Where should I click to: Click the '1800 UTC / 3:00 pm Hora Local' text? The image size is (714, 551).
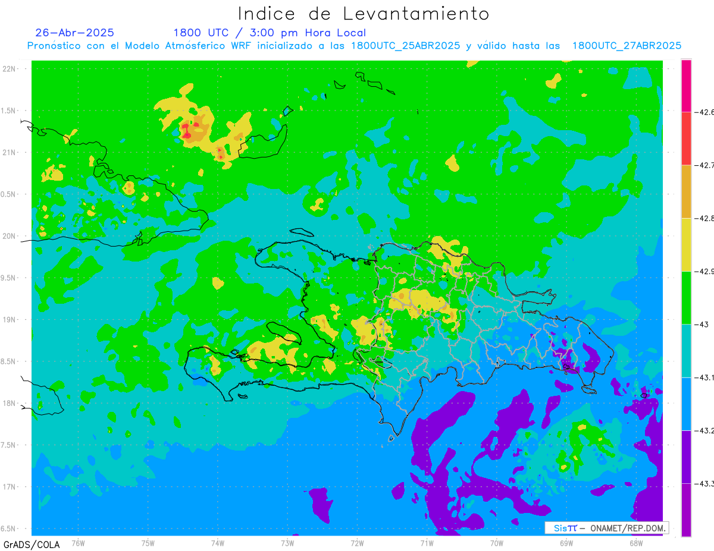pyautogui.click(x=270, y=33)
